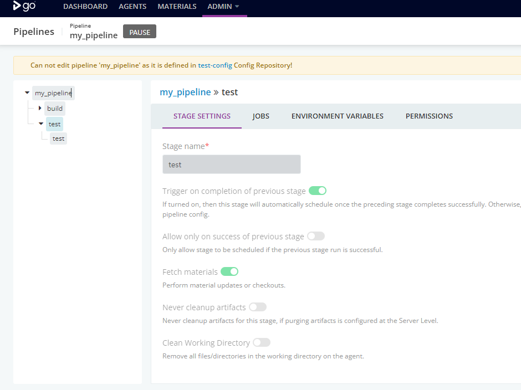Toggle the Clean Working Directory switch
The height and width of the screenshot is (390, 521).
262,342
